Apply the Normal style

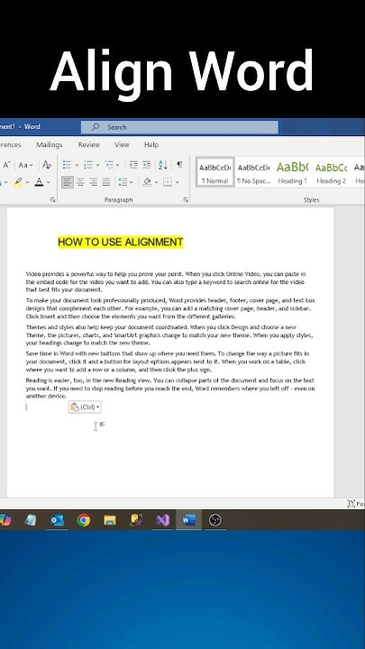pyautogui.click(x=215, y=172)
